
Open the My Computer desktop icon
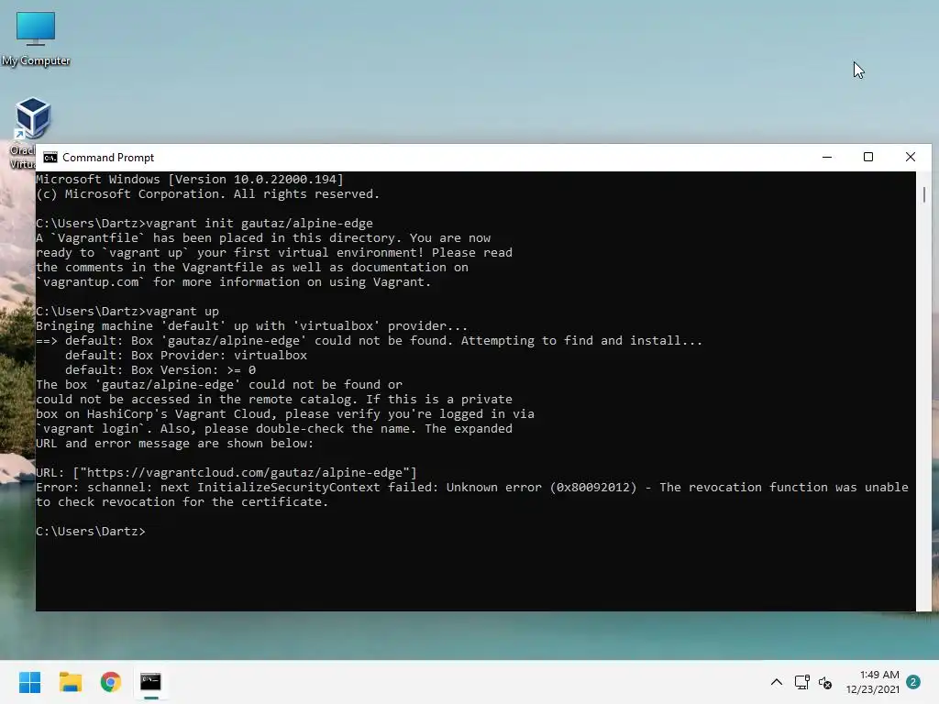(x=36, y=38)
